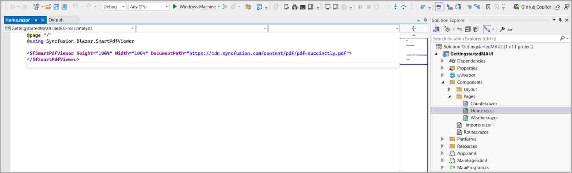
Task: Select _Imports.razor in Solution Explorer
Action: point(478,125)
